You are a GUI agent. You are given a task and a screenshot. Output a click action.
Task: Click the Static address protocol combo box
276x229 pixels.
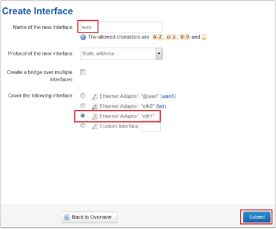pyautogui.click(x=121, y=54)
